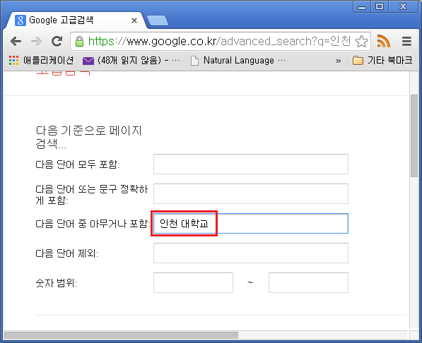Click the second 숫자 범위 number field
This screenshot has height=343, width=422.
tap(308, 282)
